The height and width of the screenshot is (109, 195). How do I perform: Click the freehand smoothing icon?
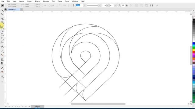(x=119, y=5)
